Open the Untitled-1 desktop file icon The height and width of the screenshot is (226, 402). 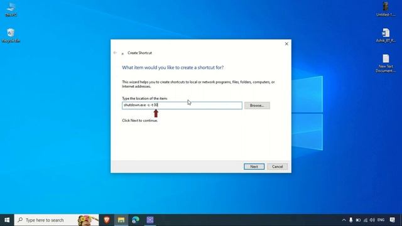tap(386, 9)
